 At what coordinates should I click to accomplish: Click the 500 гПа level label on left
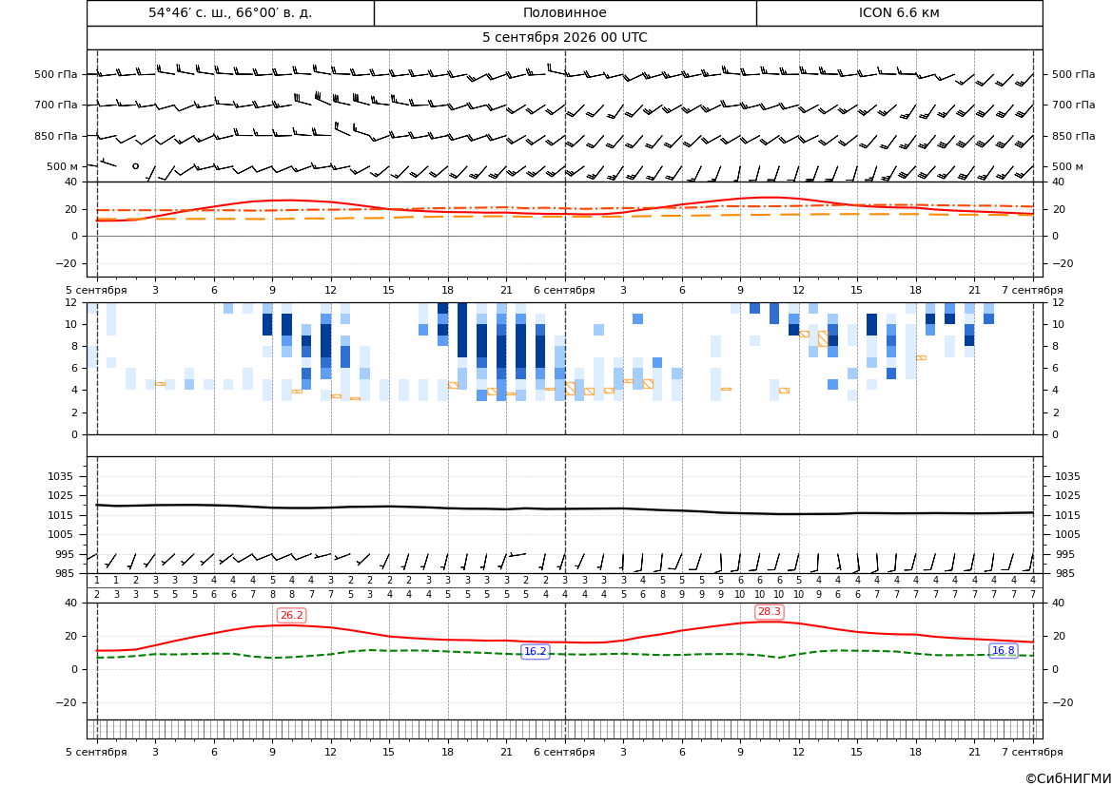tap(56, 74)
